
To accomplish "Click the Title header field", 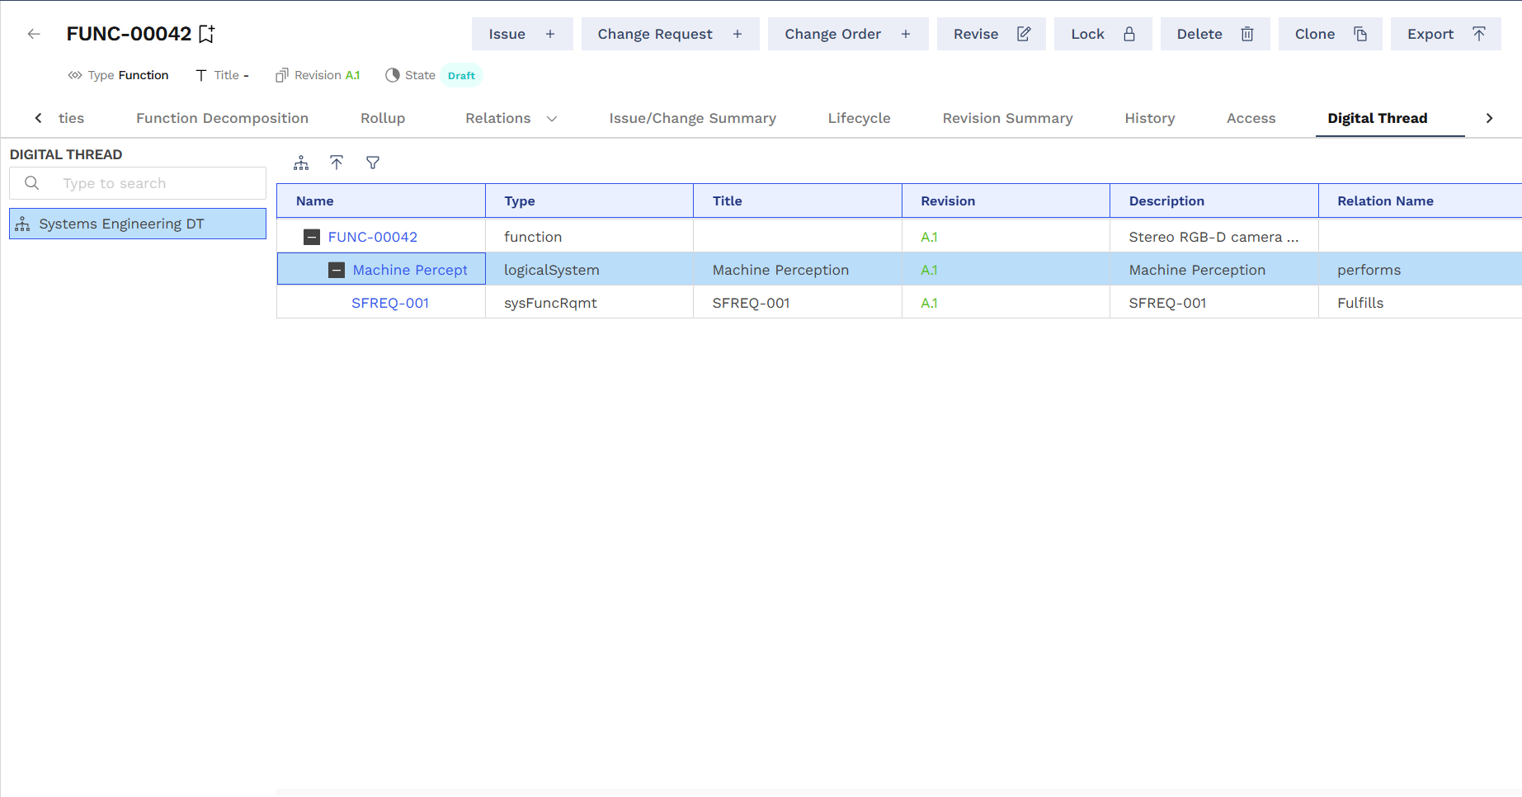I will pos(222,75).
